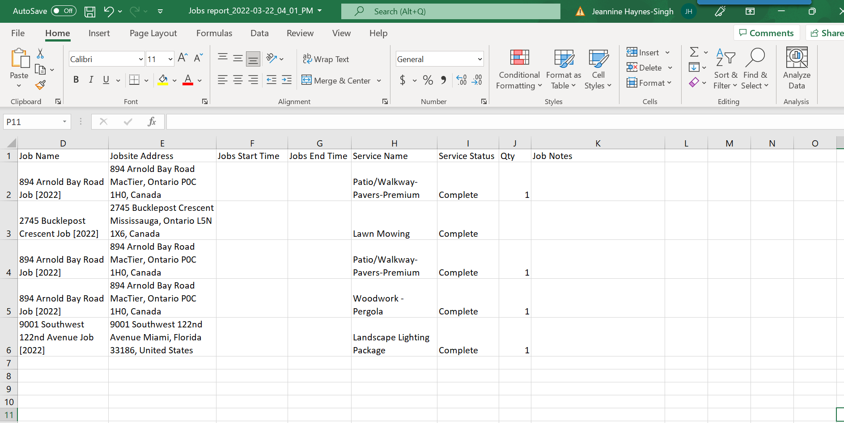This screenshot has height=423, width=844.
Task: Click the Save floppy disk icon
Action: click(90, 12)
